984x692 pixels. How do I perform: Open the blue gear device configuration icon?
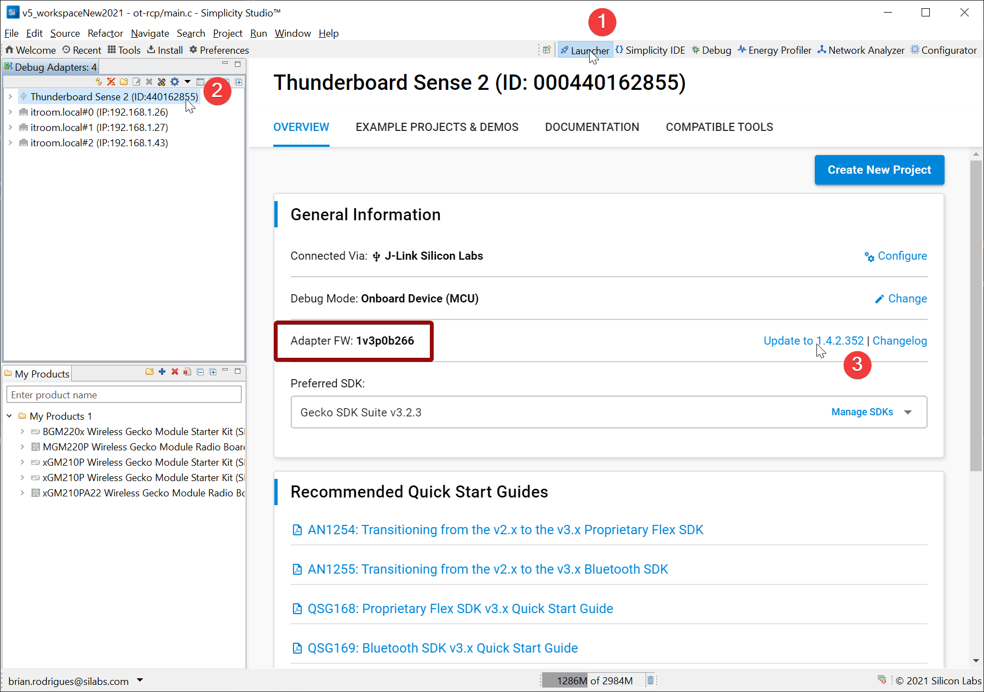(175, 82)
